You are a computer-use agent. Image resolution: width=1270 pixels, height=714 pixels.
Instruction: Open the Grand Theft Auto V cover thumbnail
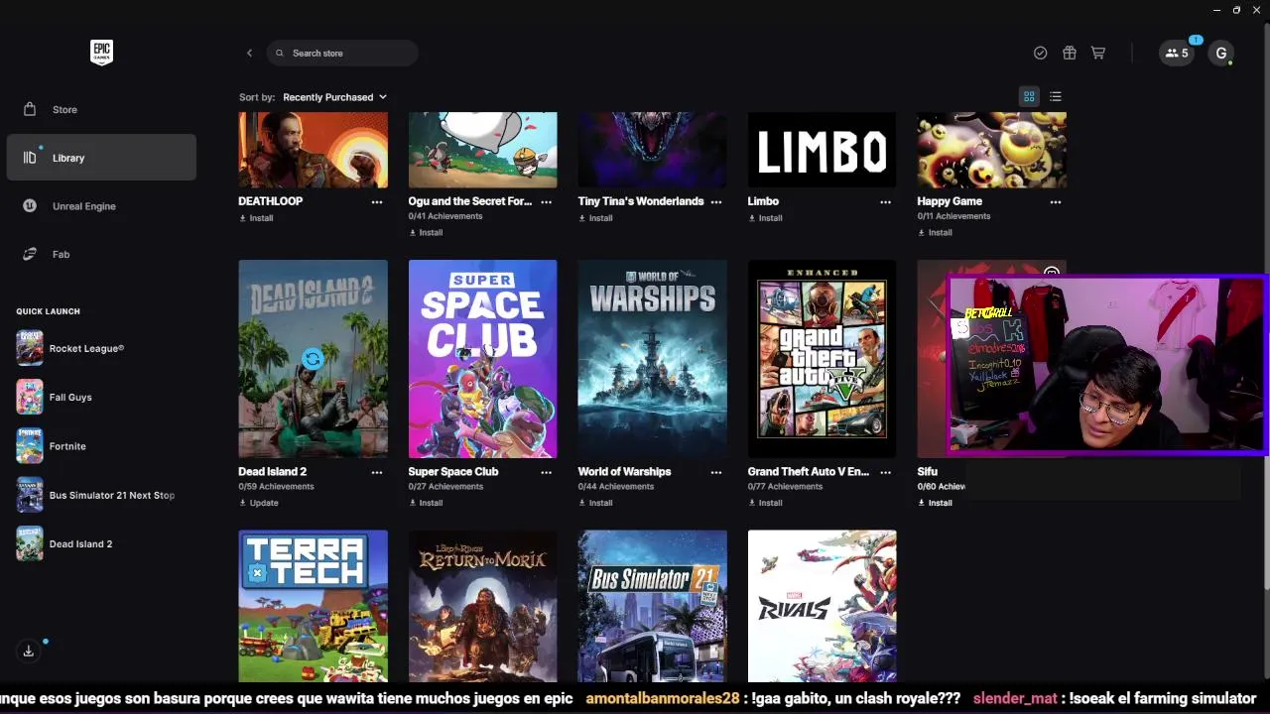[x=822, y=359]
